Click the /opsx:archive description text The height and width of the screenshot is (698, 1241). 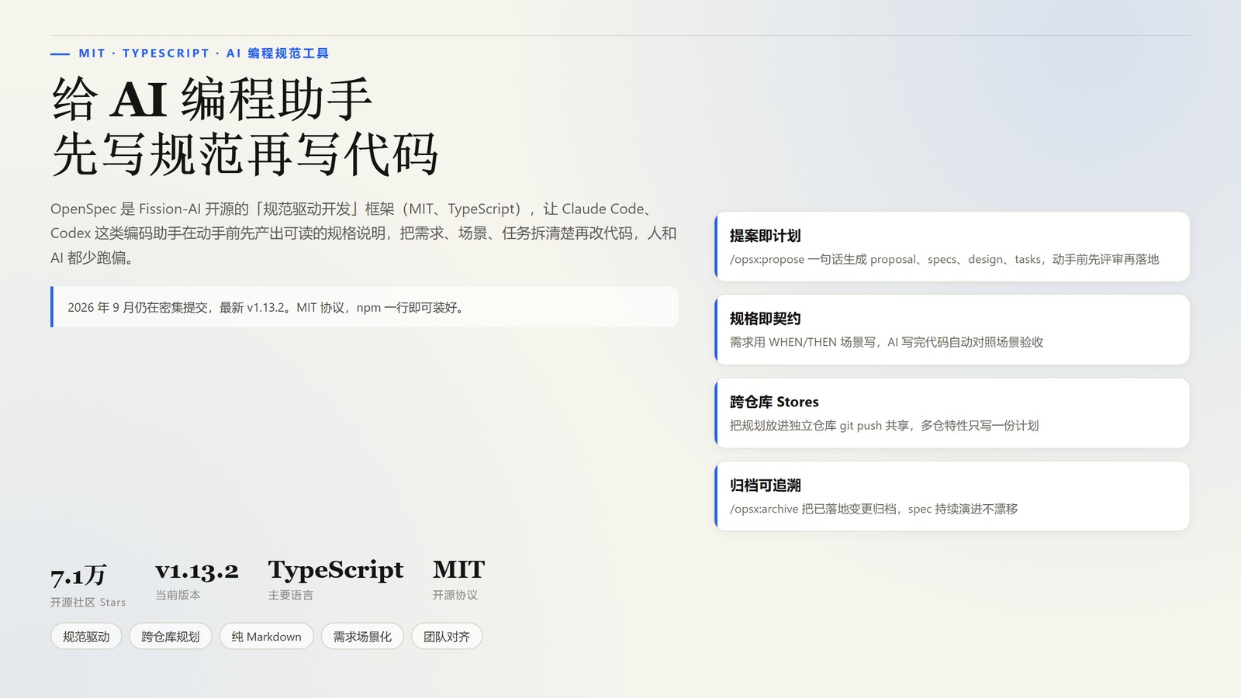(873, 509)
